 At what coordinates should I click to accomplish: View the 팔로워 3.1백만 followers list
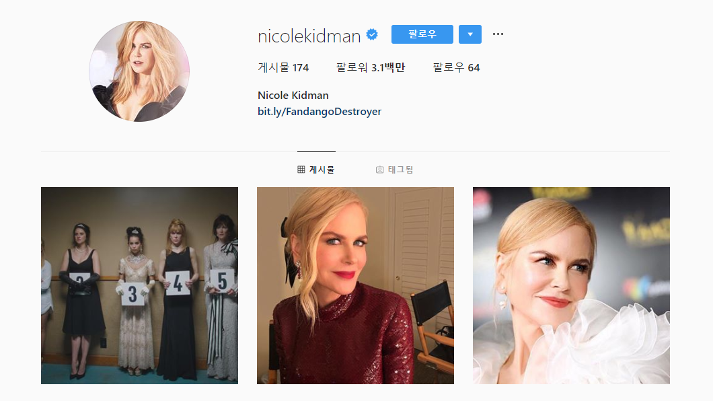coord(370,68)
